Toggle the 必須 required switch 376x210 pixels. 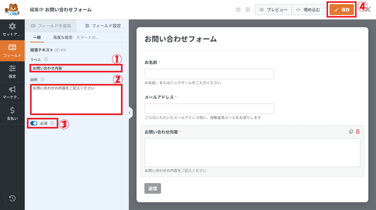click(34, 123)
